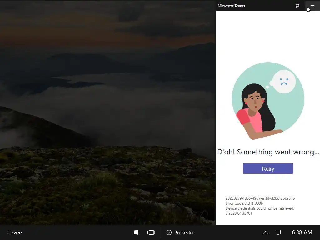Minimize the Microsoft Teams panel
The height and width of the screenshot is (240, 320).
[x=312, y=6]
